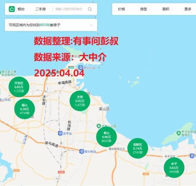Screen dimensions: 196x186
Task: Focus the target location search field
Action: tap(69, 9)
